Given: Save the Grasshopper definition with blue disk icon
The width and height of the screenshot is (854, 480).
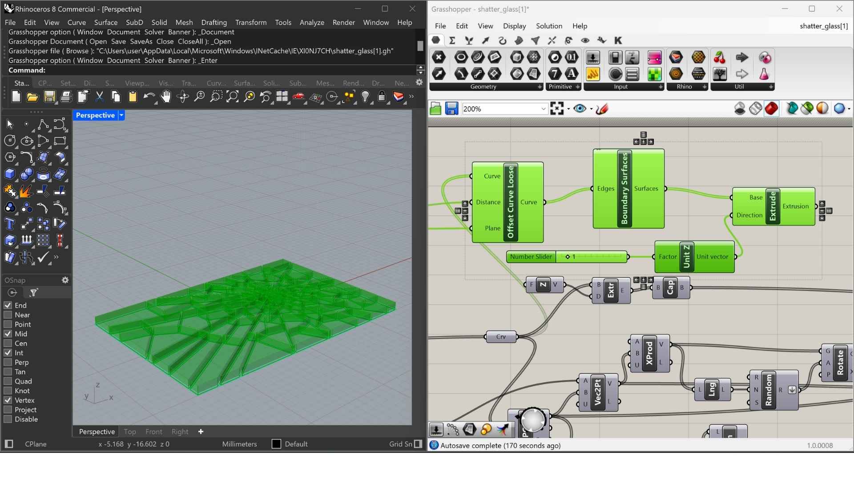Looking at the screenshot, I should (x=451, y=108).
